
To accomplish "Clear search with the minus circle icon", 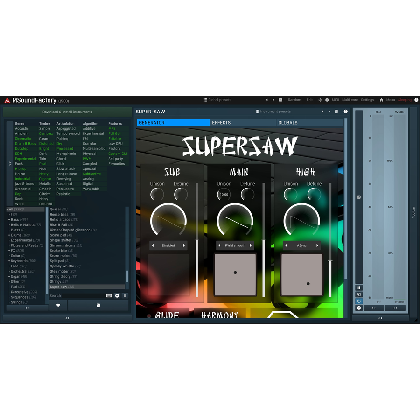I will [117, 296].
